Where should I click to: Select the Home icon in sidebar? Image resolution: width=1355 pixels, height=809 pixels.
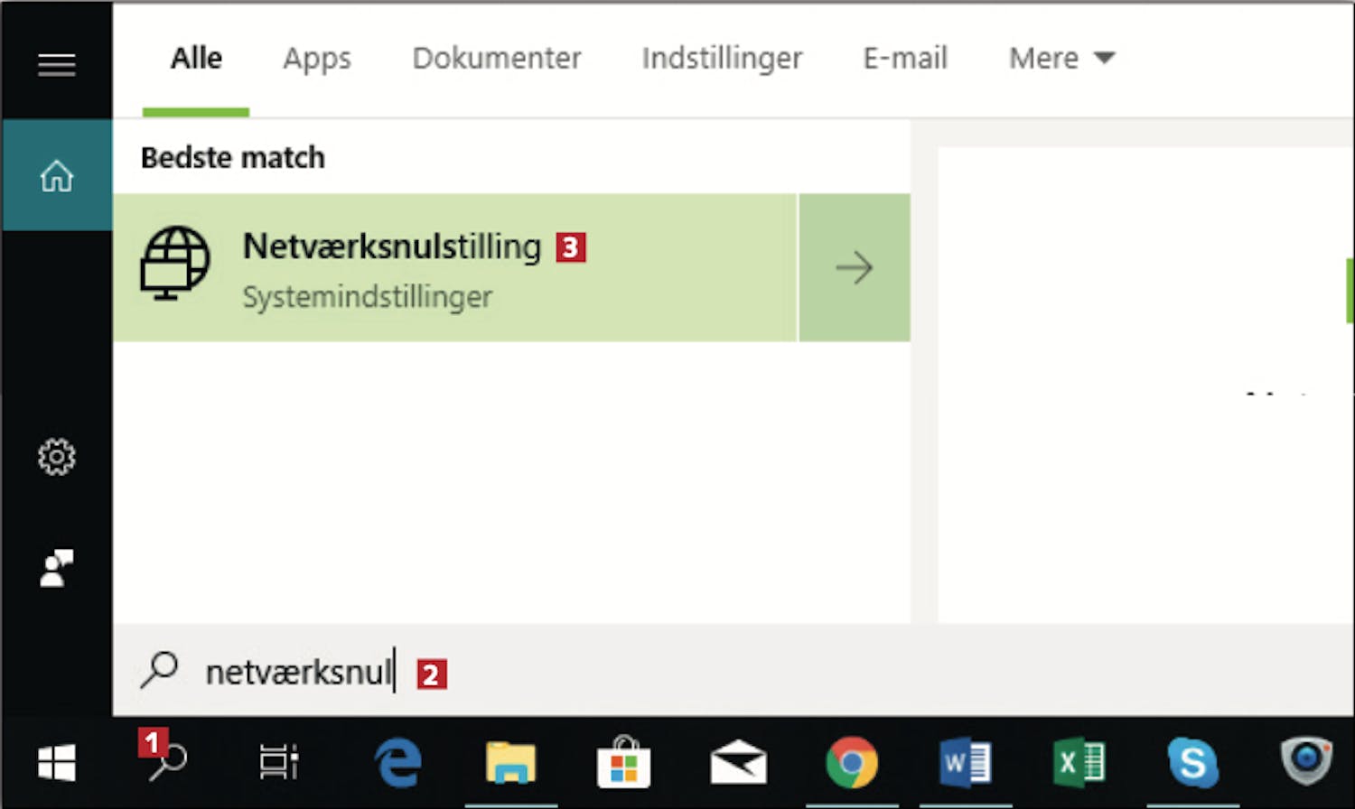click(x=56, y=175)
